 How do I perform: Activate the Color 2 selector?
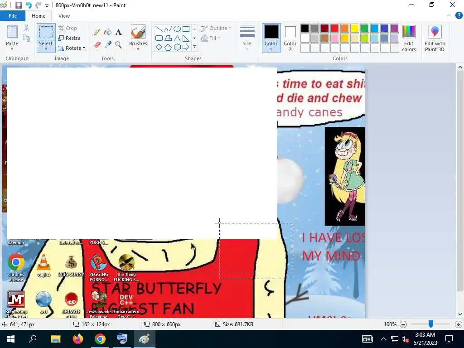click(290, 39)
